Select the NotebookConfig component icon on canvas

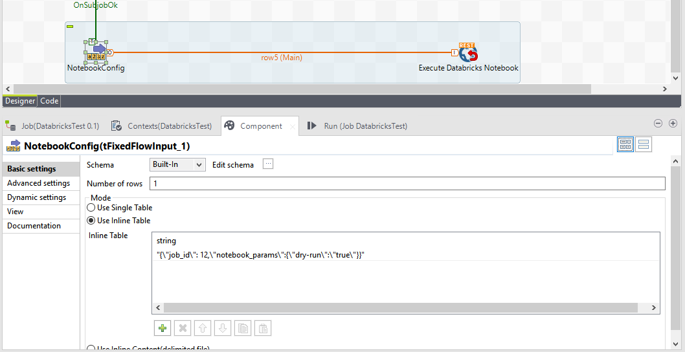pos(96,52)
